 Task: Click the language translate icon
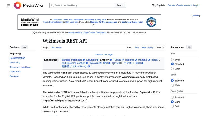154,5
